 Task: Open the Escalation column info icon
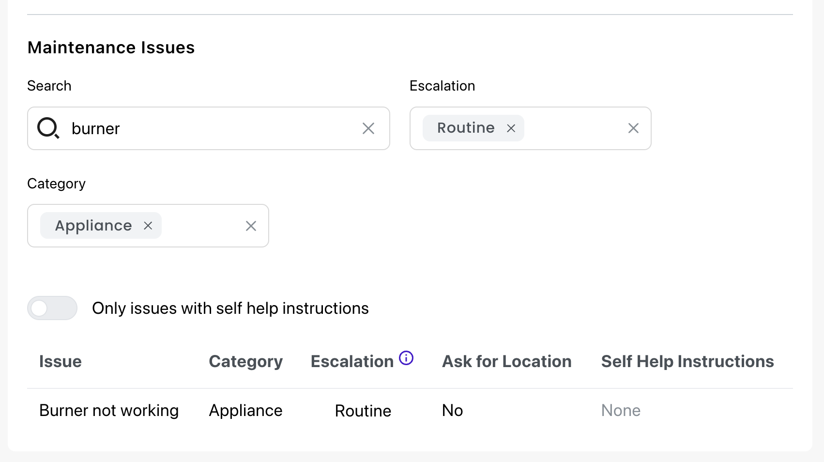tap(406, 358)
